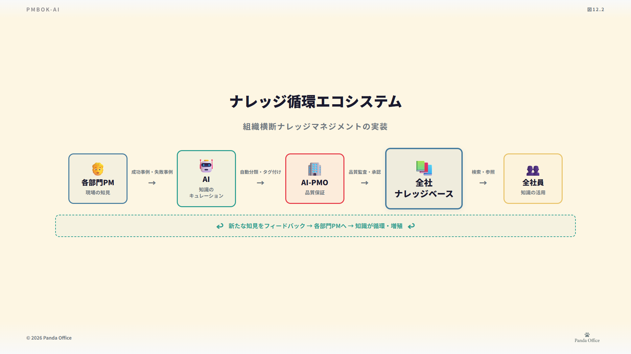Click the © 2026 Panda Office footer text
Screen dimensions: 631x354
(x=49, y=338)
